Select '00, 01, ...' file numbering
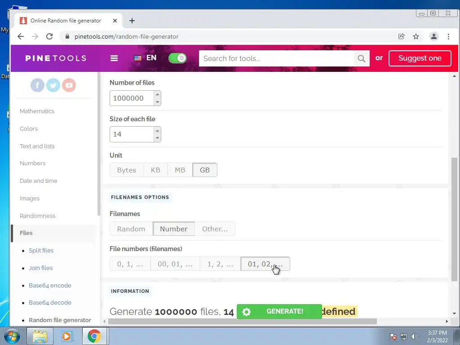460x345 pixels. 175,264
